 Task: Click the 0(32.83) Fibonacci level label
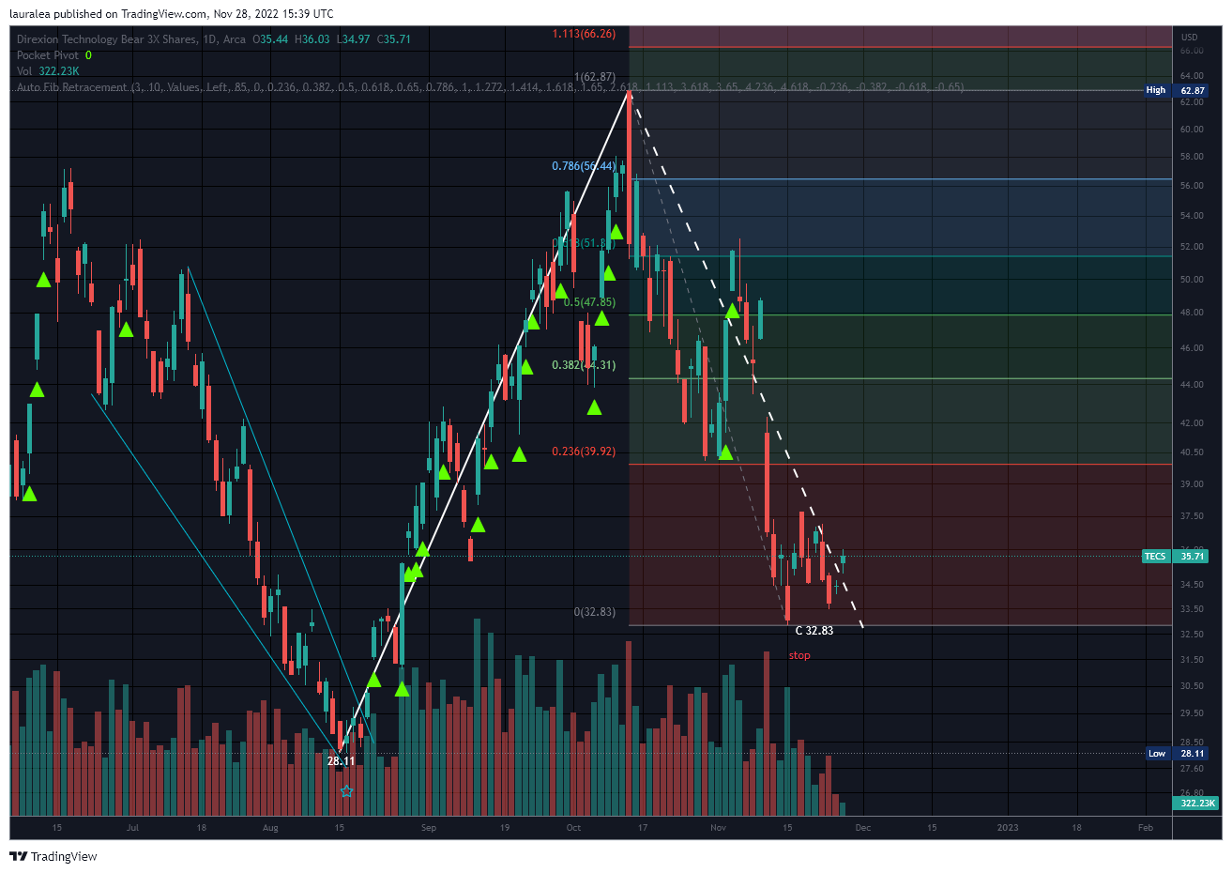point(595,612)
